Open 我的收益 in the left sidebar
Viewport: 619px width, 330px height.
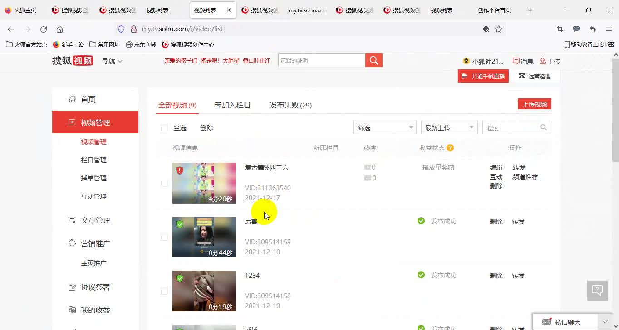(95, 310)
